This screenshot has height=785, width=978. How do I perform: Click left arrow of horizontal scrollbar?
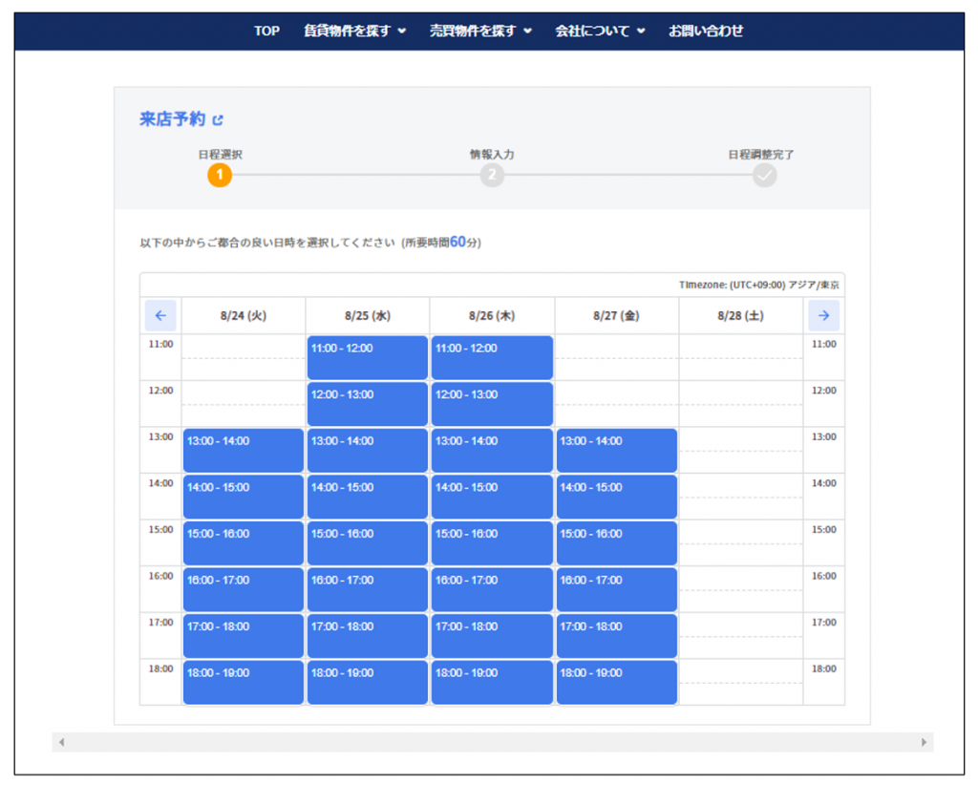[x=61, y=742]
